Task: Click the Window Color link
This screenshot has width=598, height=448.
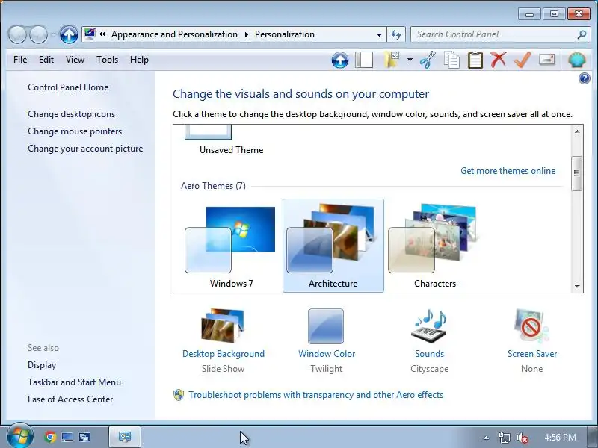Action: 327,354
